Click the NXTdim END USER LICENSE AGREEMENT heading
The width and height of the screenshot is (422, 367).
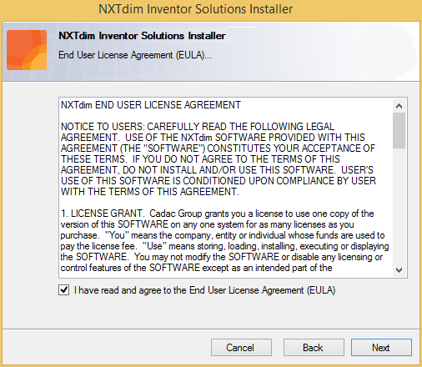[151, 105]
